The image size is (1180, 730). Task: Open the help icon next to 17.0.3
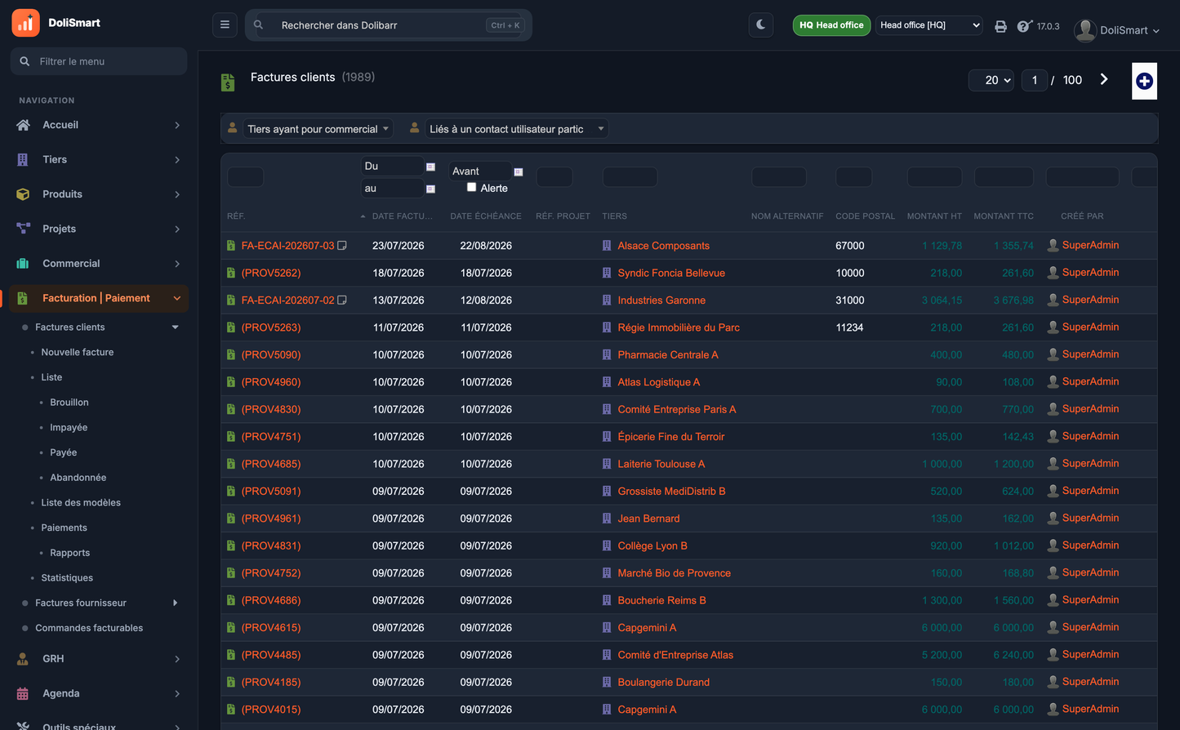1024,26
